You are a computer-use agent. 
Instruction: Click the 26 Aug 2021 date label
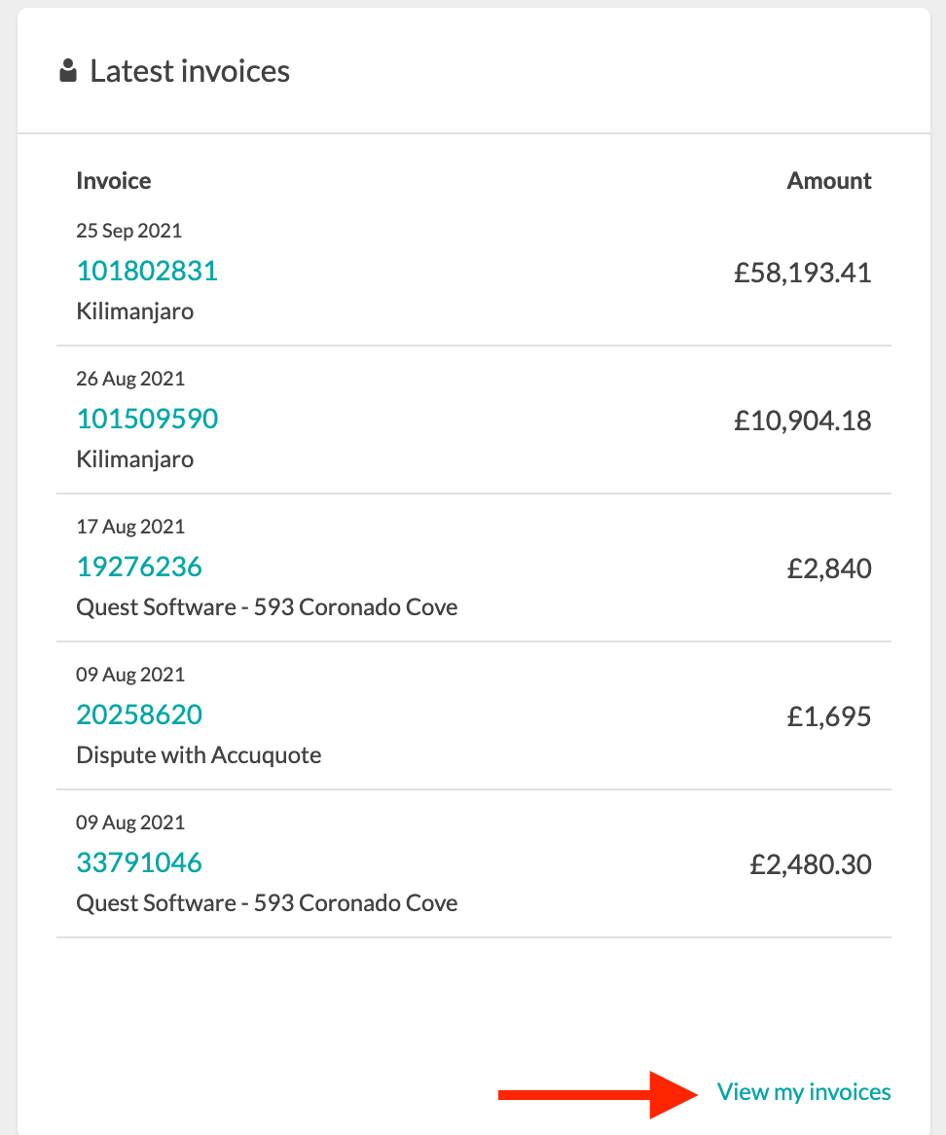coord(130,379)
